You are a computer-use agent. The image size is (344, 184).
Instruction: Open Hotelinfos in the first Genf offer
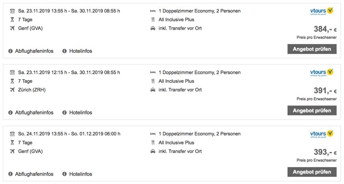80,51
